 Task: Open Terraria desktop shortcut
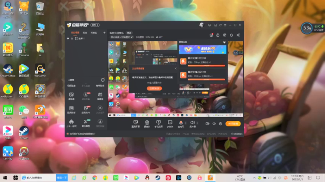tap(24, 50)
